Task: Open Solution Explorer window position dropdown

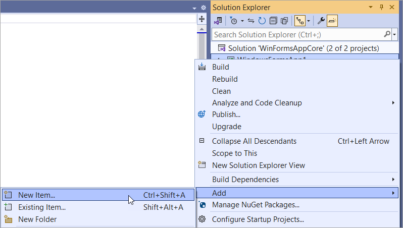Action: coord(371,7)
